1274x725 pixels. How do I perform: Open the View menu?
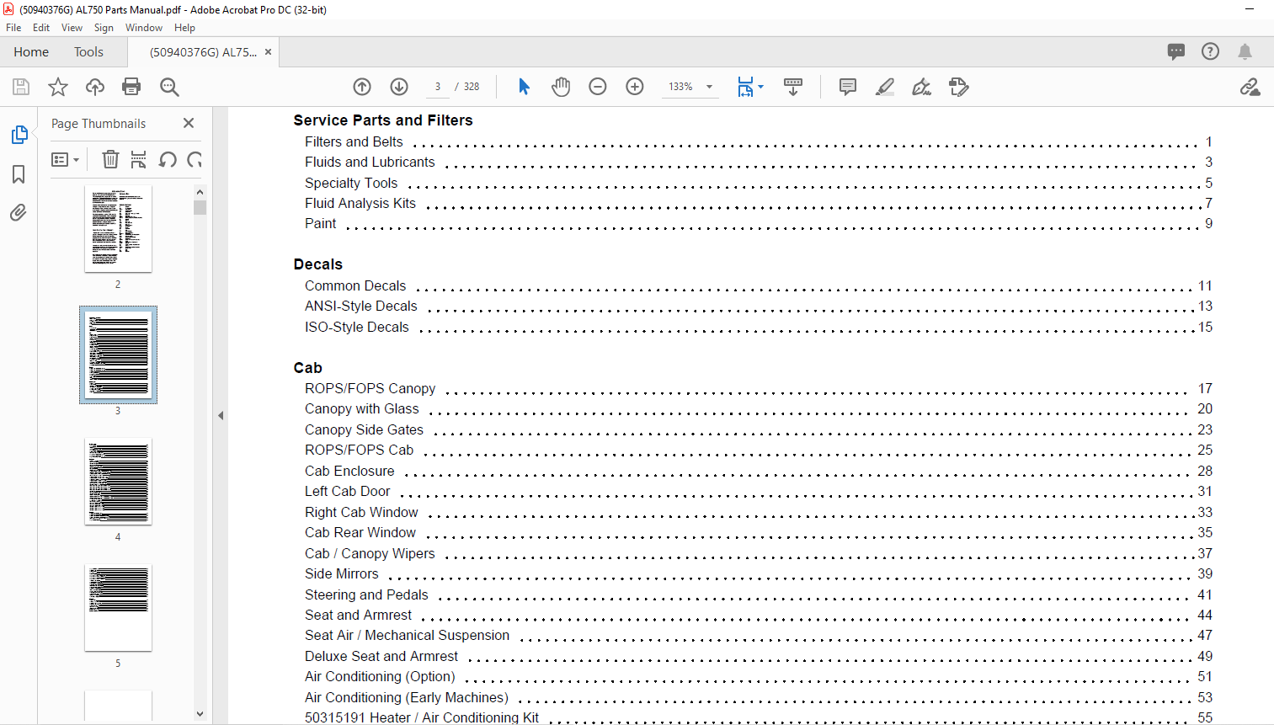click(72, 28)
